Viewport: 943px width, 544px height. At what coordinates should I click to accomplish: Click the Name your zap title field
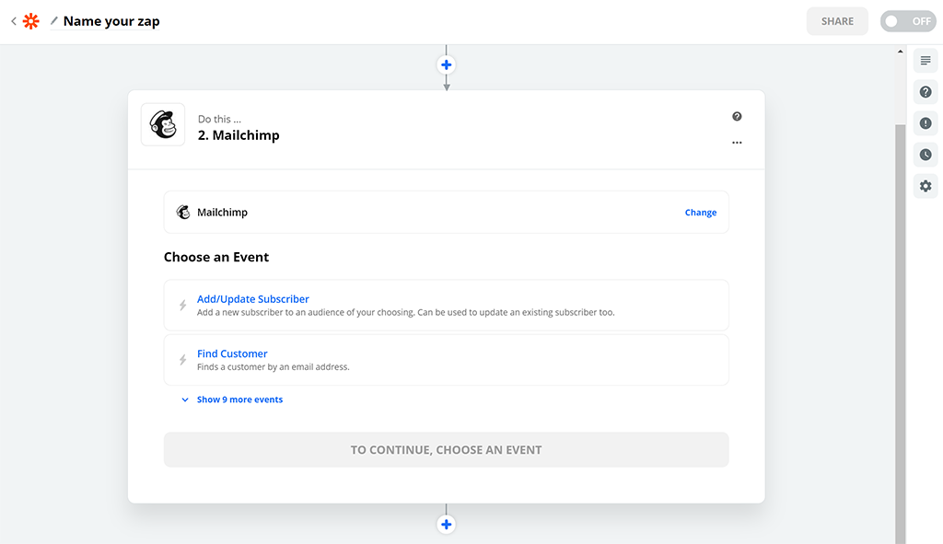(x=111, y=20)
